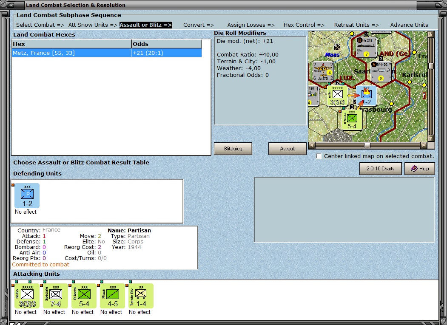Image resolution: width=447 pixels, height=325 pixels.
Task: Click the book icon on Help button
Action: point(414,169)
